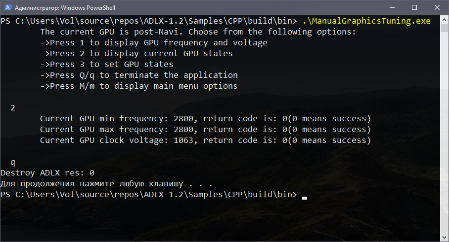
Task: Click the PowerShell icon in title bar
Action: (7, 8)
